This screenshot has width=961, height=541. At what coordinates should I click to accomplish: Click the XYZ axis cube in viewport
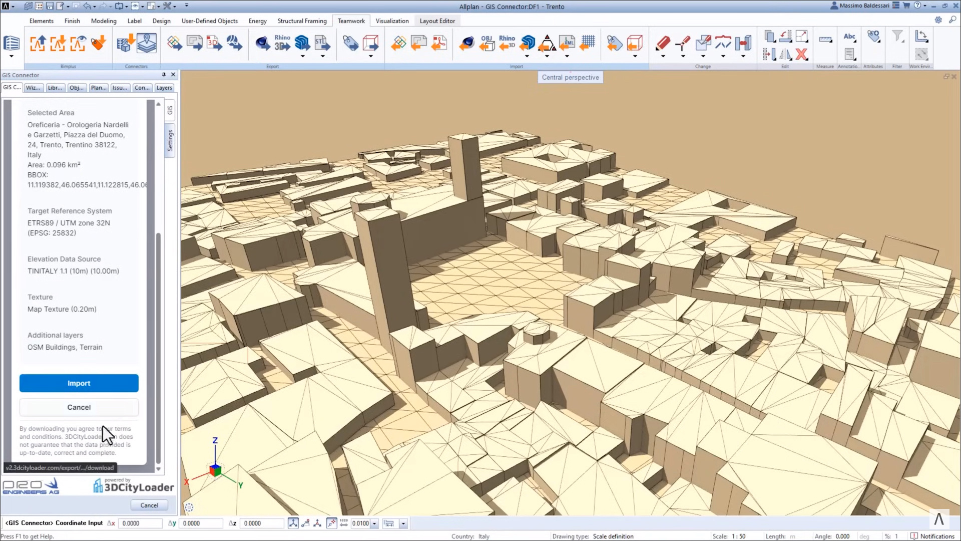coord(215,470)
